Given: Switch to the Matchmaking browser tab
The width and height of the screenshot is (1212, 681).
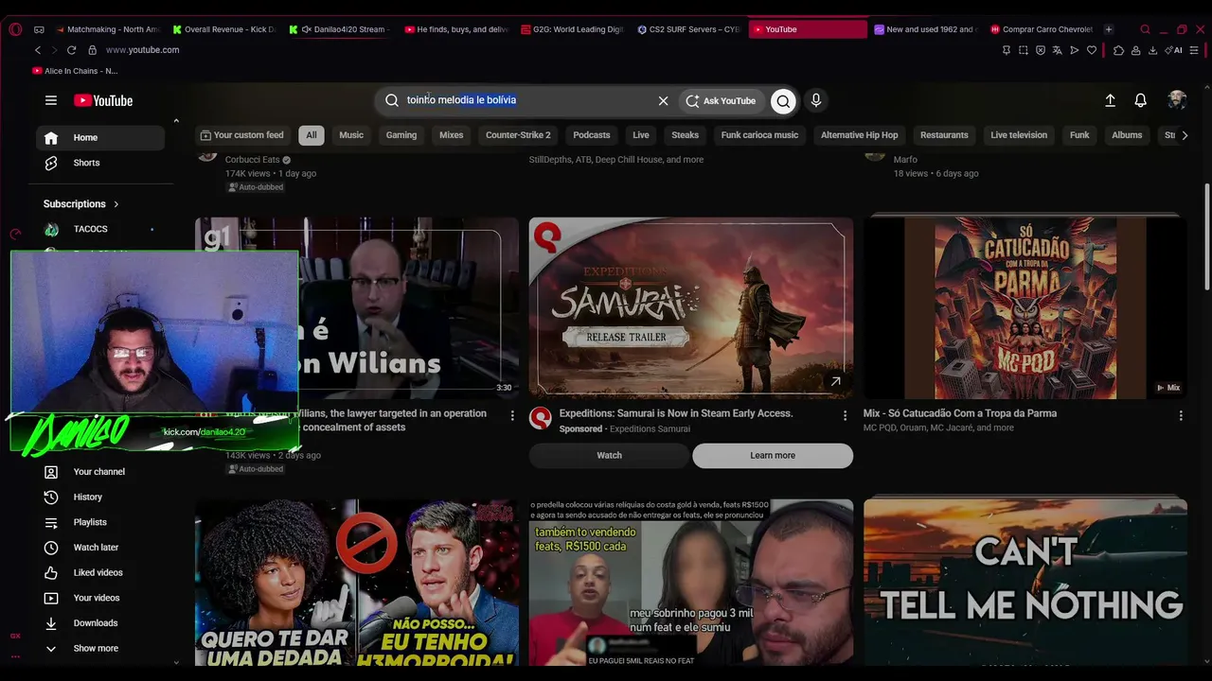Looking at the screenshot, I should pyautogui.click(x=108, y=29).
